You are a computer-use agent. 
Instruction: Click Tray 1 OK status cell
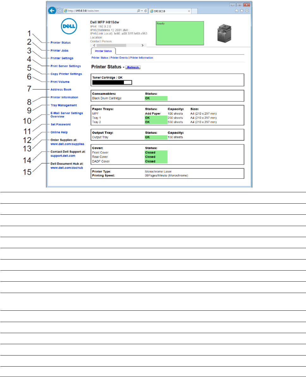click(156, 118)
